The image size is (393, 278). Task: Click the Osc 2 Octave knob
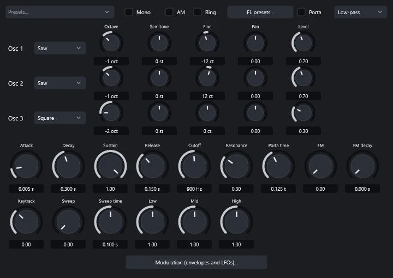pyautogui.click(x=111, y=78)
